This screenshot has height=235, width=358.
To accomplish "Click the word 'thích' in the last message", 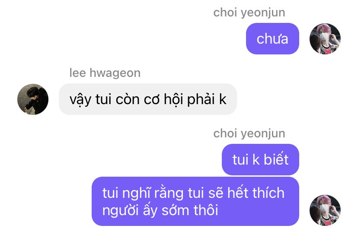I will [x=268, y=193].
